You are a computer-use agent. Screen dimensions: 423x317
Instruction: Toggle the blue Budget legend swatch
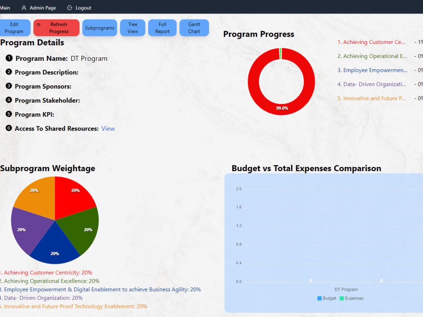(319, 298)
